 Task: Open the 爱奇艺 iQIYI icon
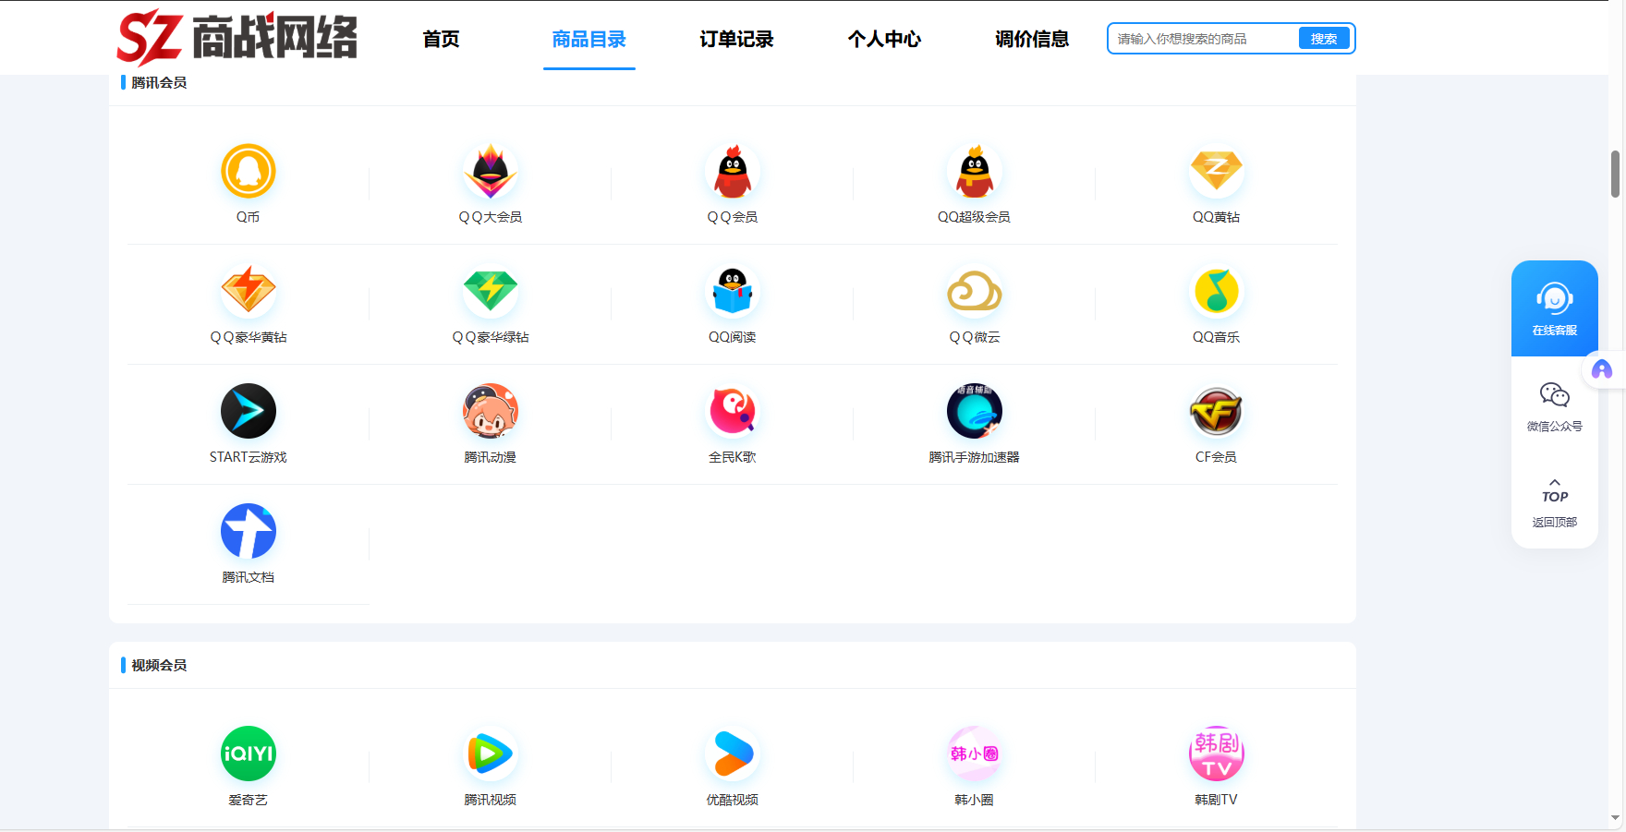[x=249, y=754]
